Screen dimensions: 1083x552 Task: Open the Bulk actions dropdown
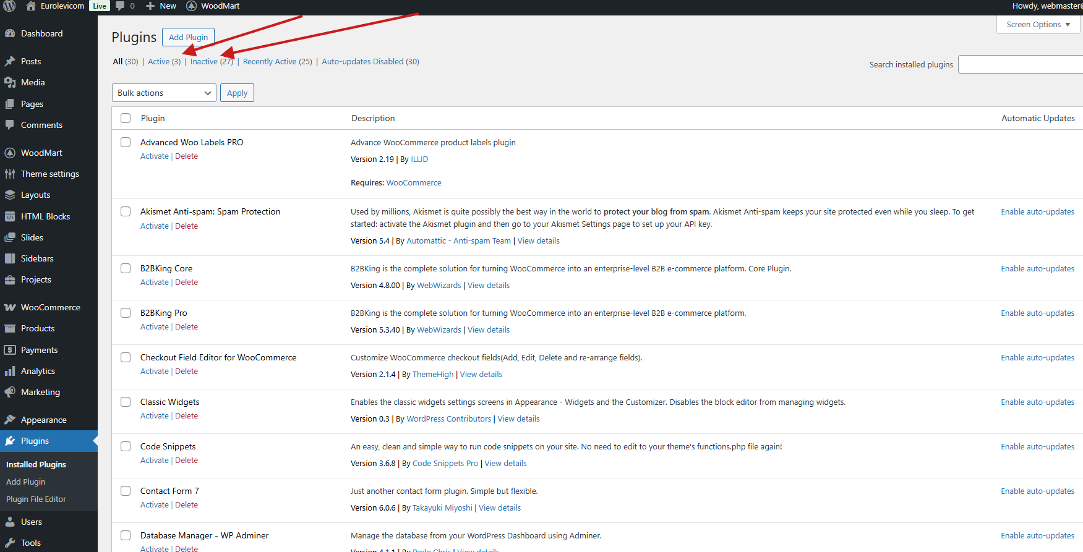(x=164, y=93)
